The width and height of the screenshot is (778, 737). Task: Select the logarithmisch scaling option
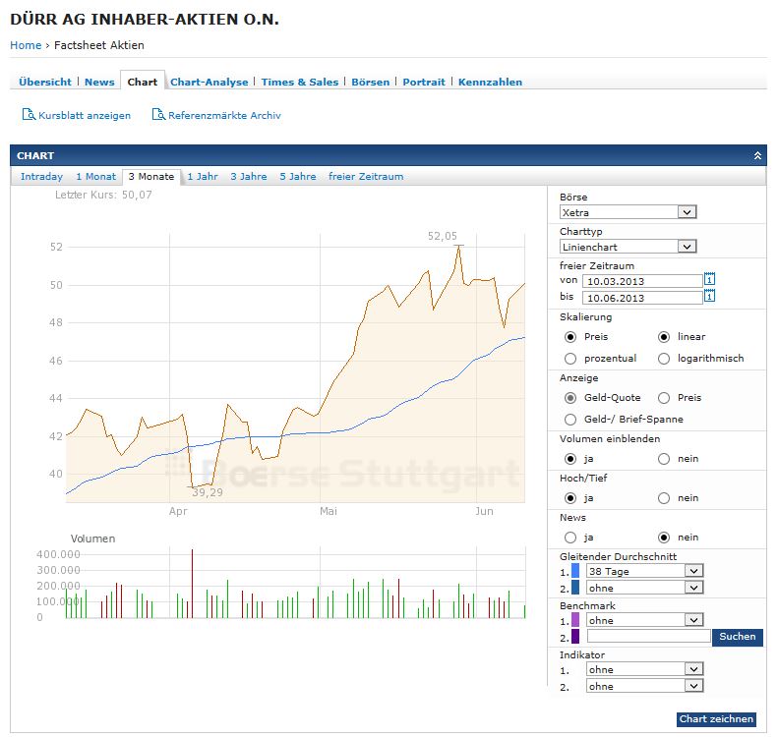[x=664, y=359]
